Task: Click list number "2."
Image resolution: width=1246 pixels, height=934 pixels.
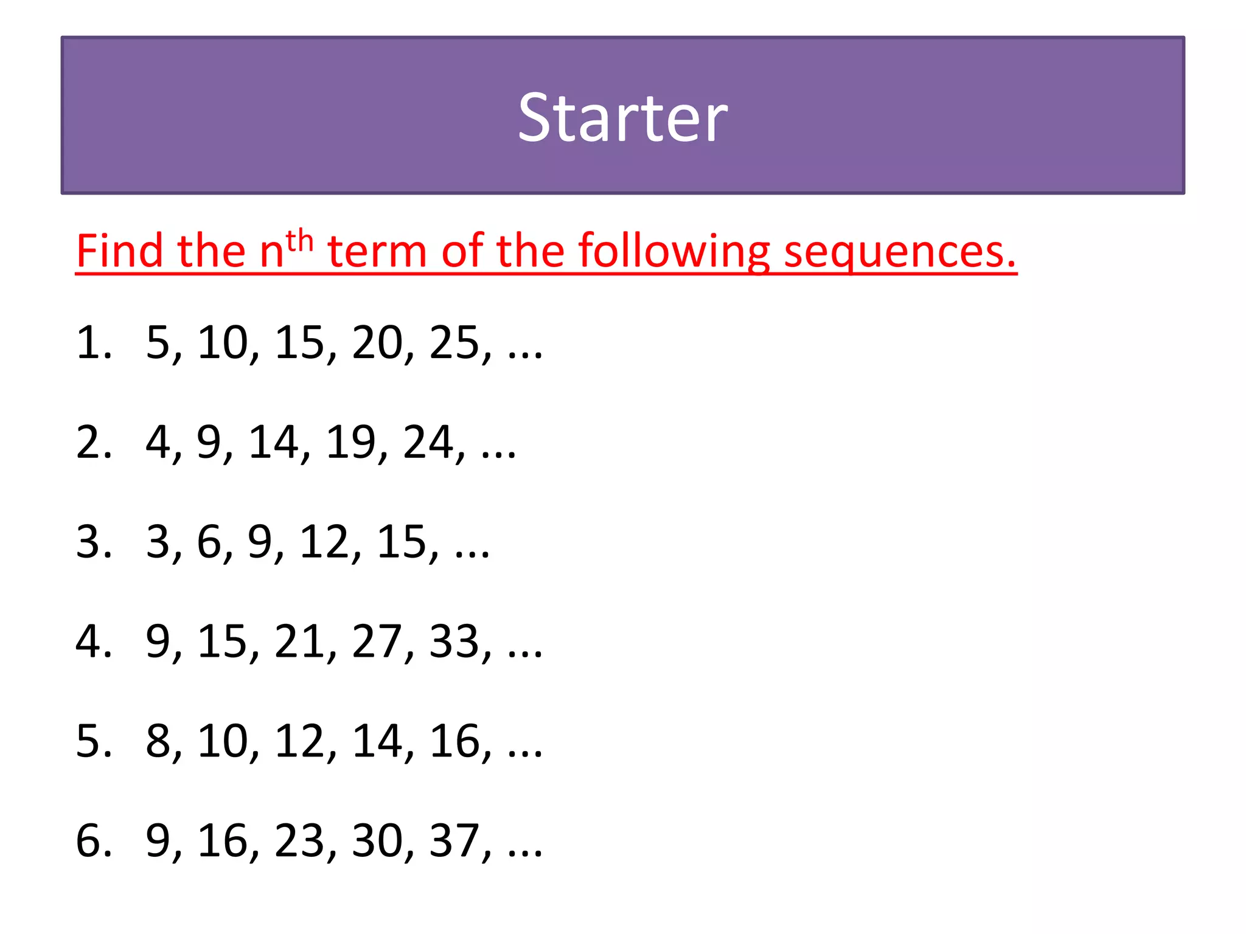Action: tap(94, 442)
